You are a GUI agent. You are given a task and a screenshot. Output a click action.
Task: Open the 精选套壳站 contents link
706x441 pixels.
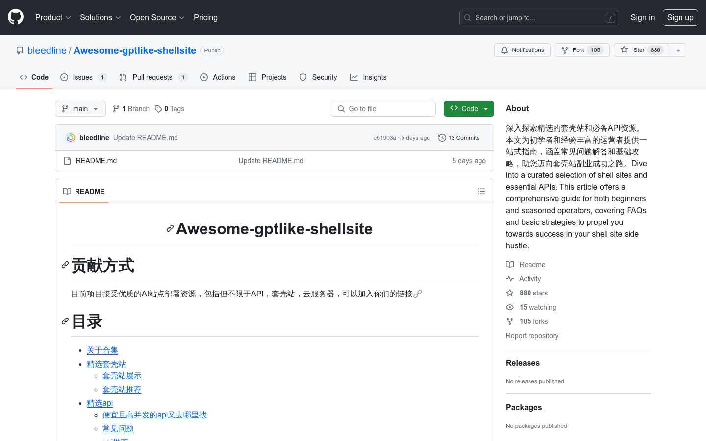[x=106, y=364]
